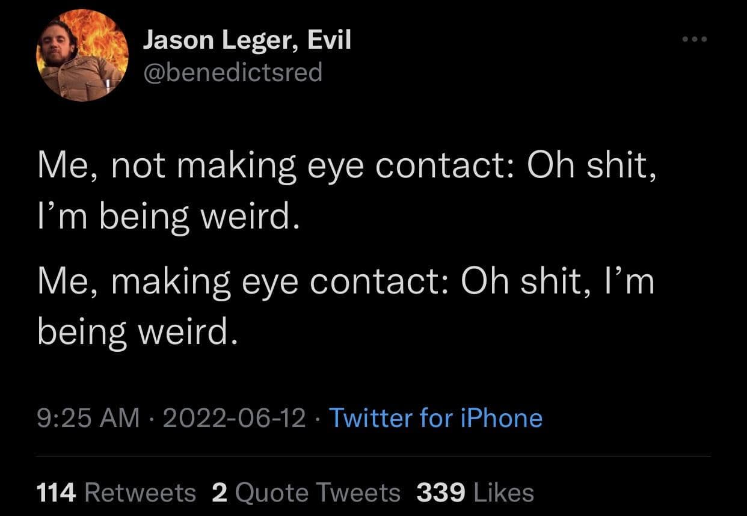Open the Likes list

pos(504,493)
